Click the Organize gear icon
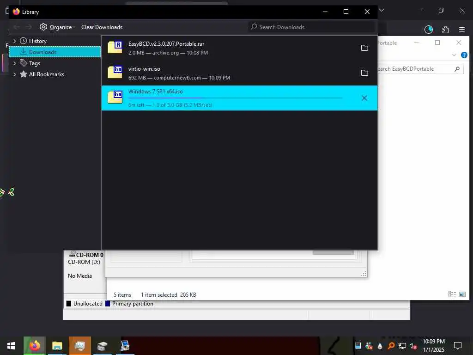 [43, 27]
